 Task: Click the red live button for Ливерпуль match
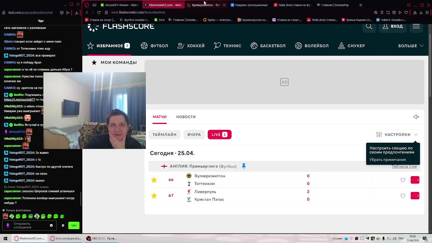click(415, 196)
